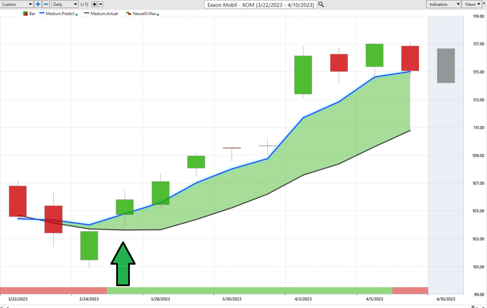Click the magnifying glass search icon
This screenshot has height=308, width=487.
(x=321, y=5)
